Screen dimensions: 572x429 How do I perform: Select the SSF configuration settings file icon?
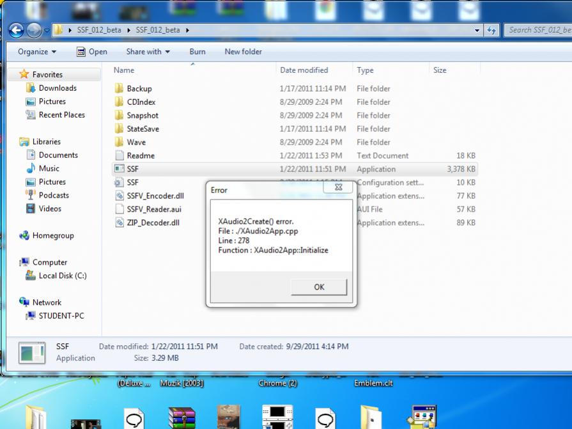coord(119,182)
